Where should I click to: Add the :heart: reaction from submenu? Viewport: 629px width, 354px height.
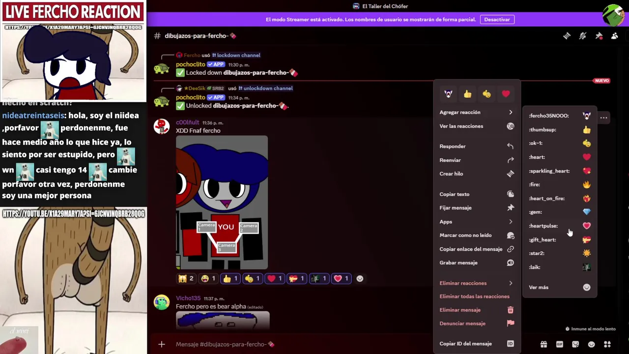(x=560, y=157)
